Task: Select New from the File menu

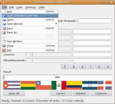Action: point(30,12)
